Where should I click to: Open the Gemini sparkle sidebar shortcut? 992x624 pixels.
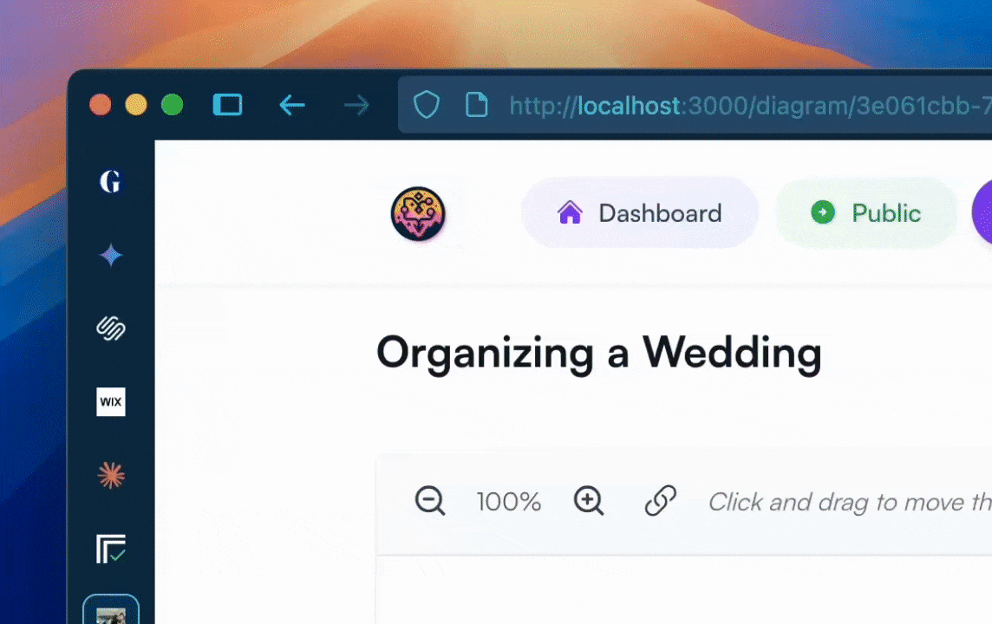click(x=111, y=256)
